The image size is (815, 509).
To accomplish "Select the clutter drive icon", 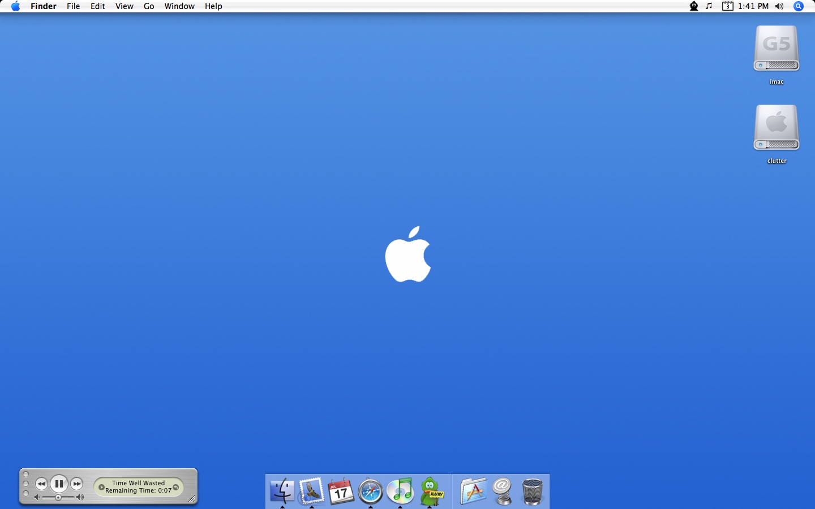I will click(777, 128).
